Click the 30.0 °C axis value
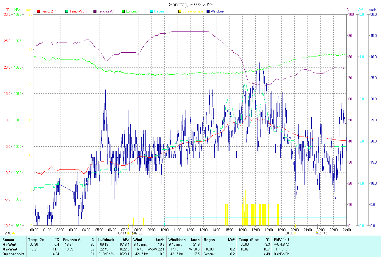 click(7, 14)
